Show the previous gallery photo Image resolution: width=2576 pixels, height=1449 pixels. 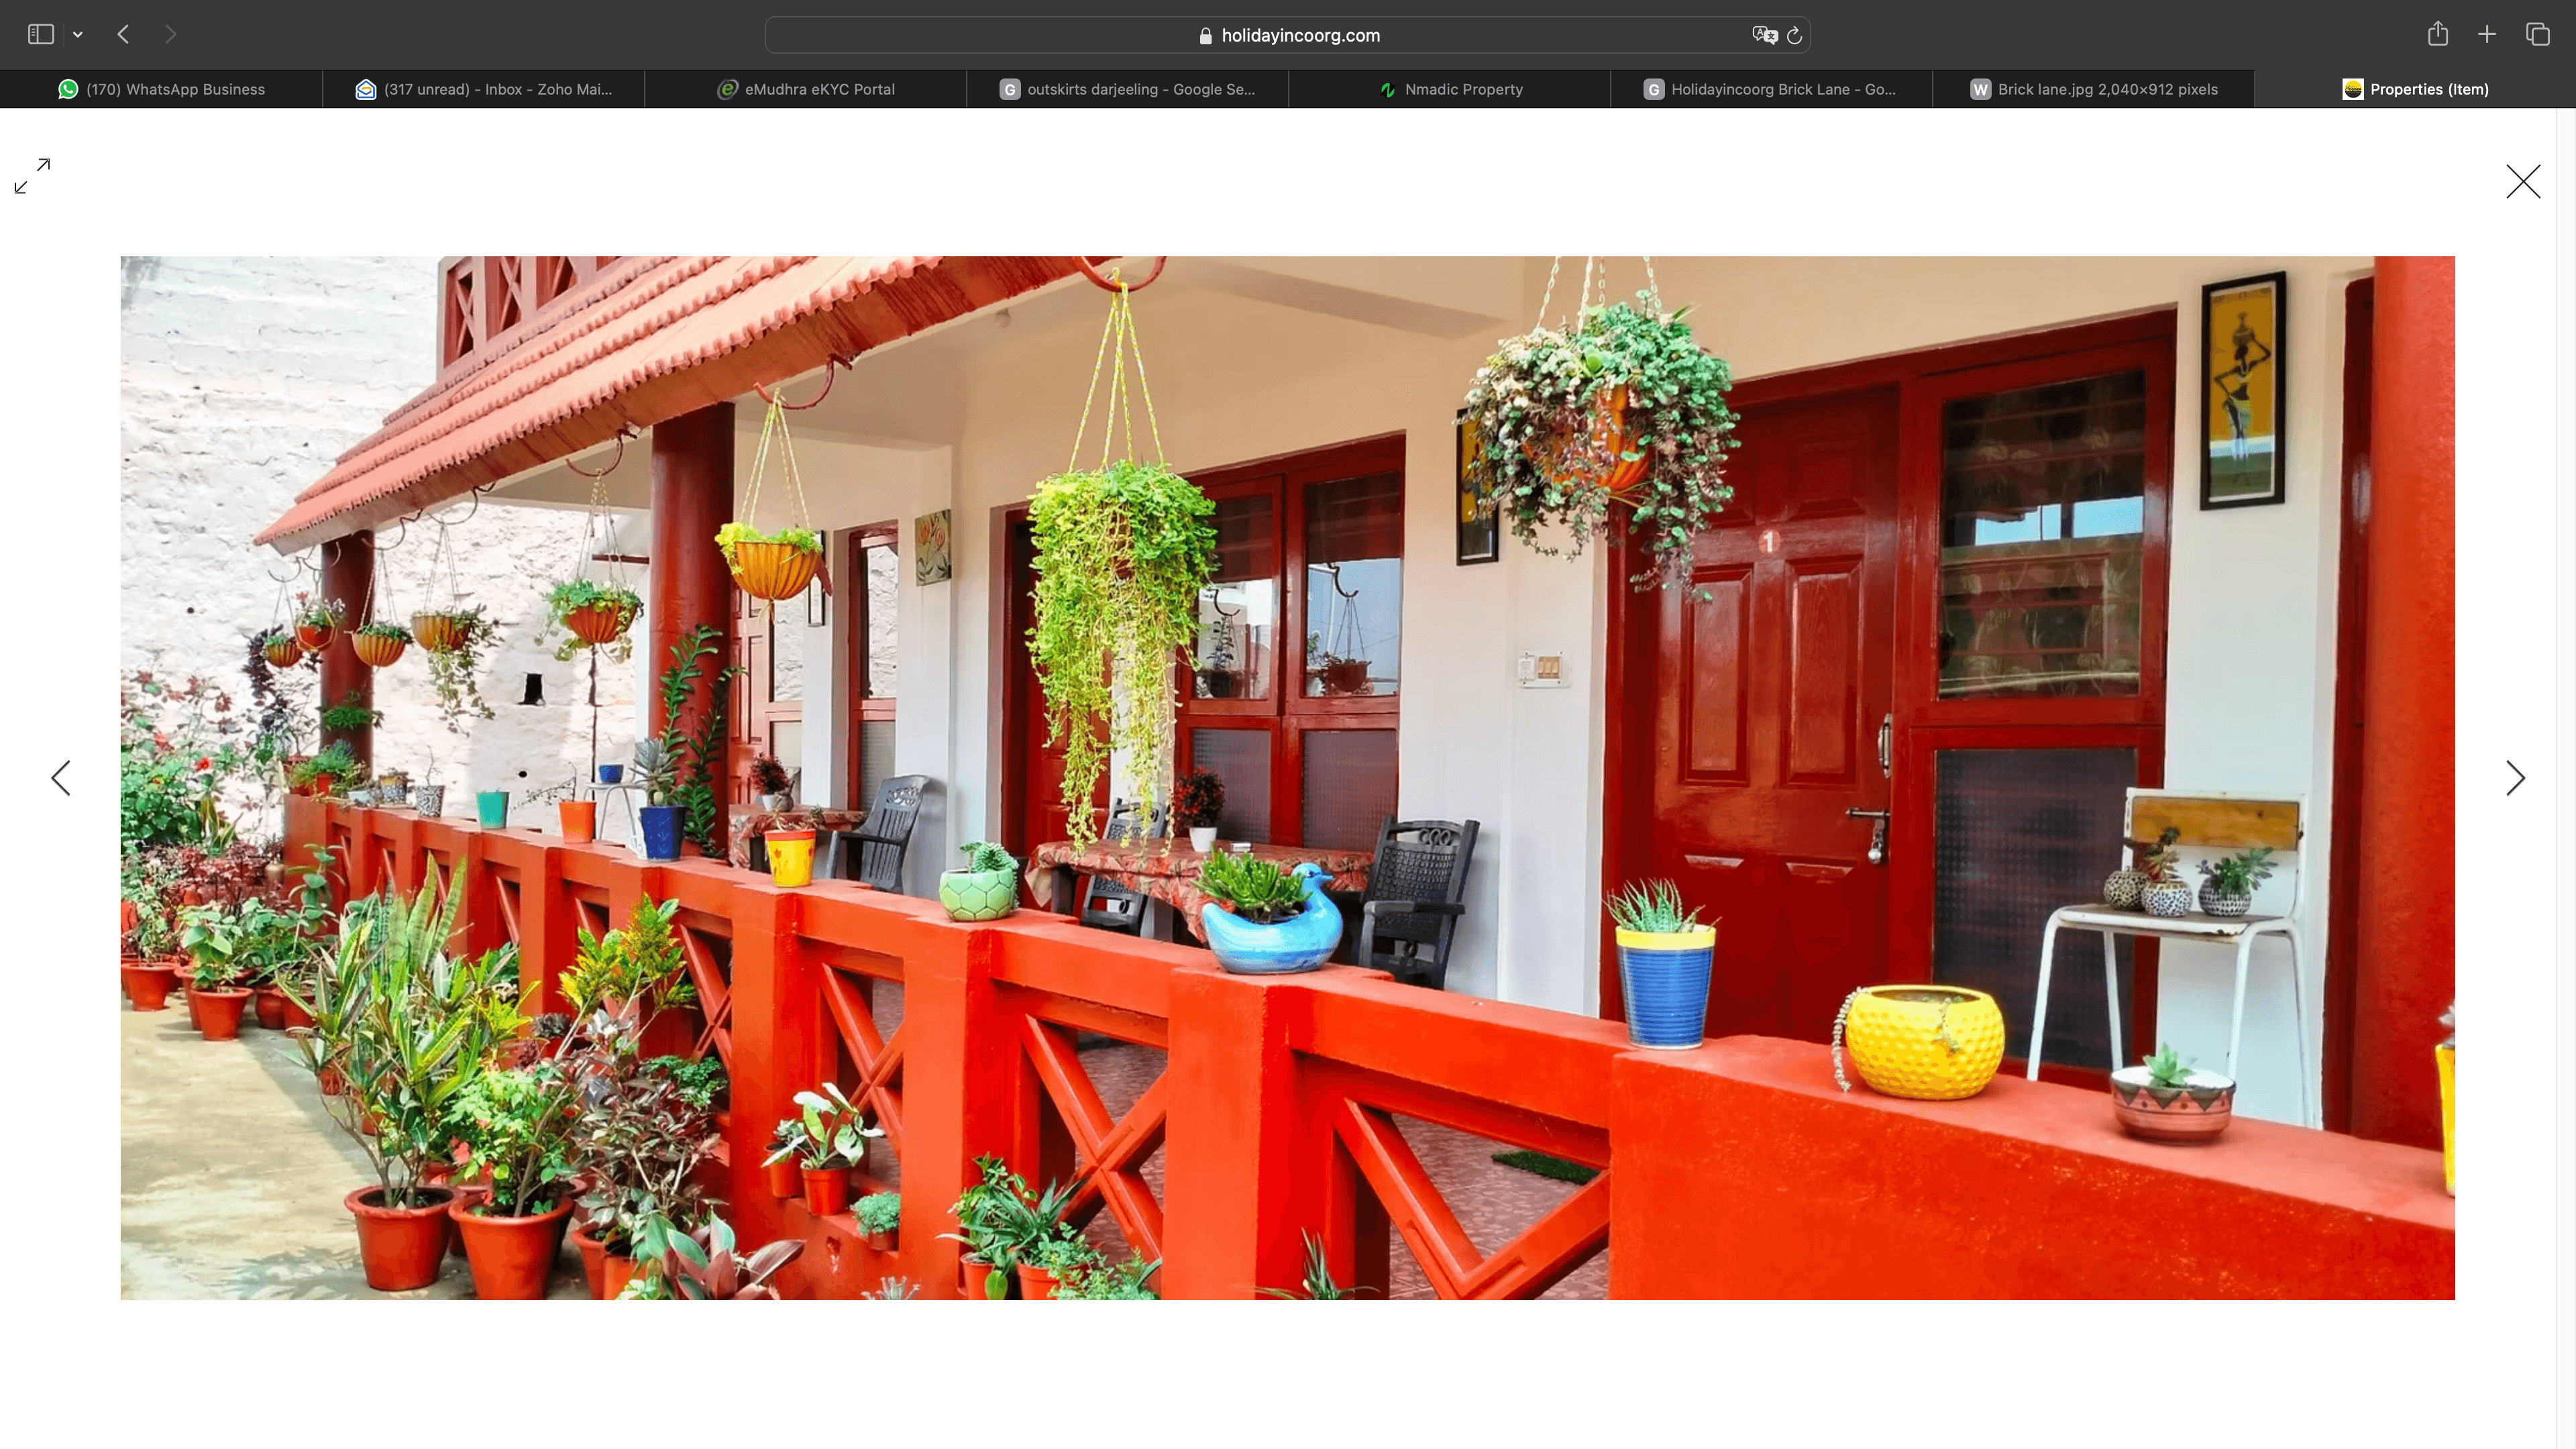(x=61, y=778)
